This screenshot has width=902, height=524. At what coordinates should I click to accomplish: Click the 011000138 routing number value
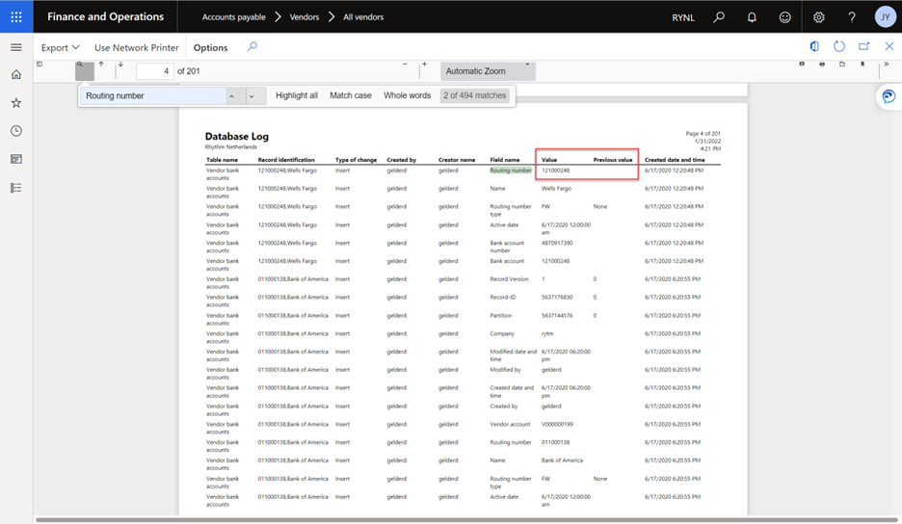pos(555,442)
